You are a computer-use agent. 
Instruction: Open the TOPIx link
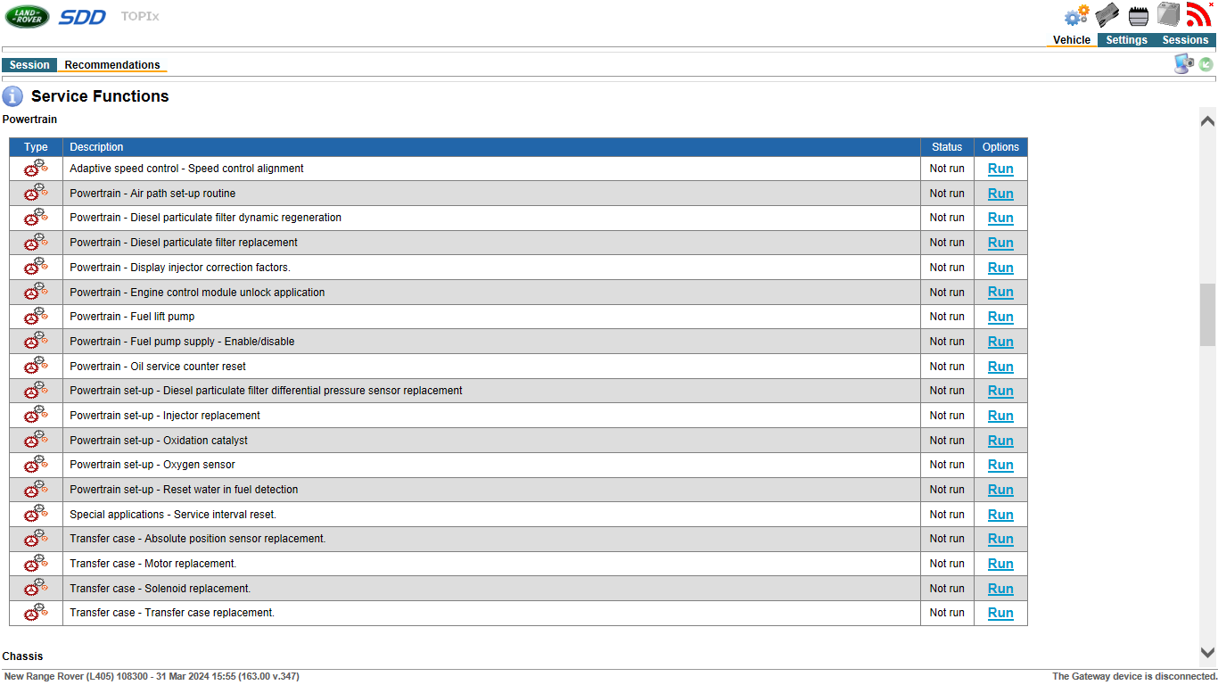pyautogui.click(x=140, y=16)
